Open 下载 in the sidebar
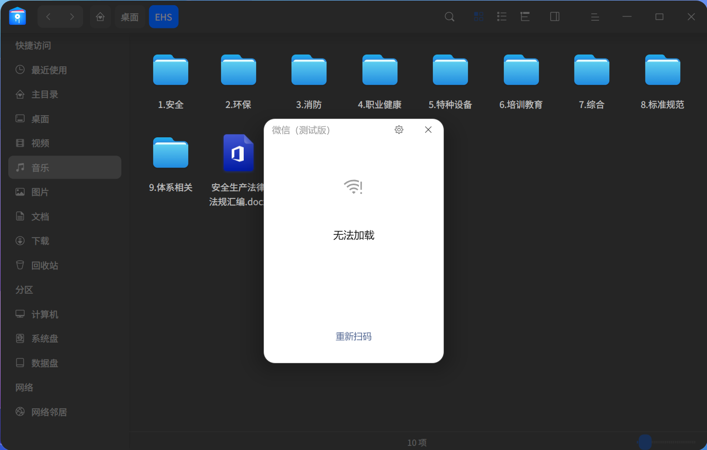 (x=65, y=241)
